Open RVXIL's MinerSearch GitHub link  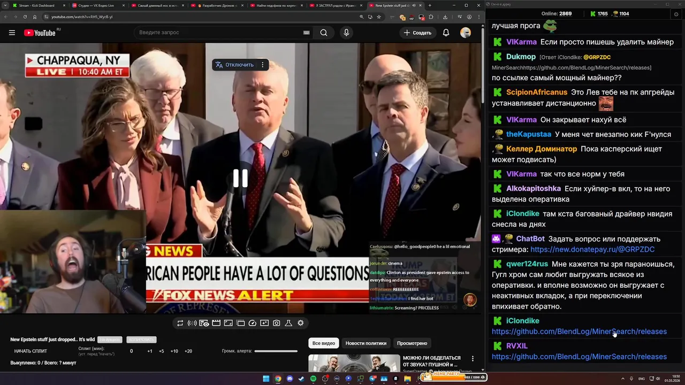click(579, 357)
